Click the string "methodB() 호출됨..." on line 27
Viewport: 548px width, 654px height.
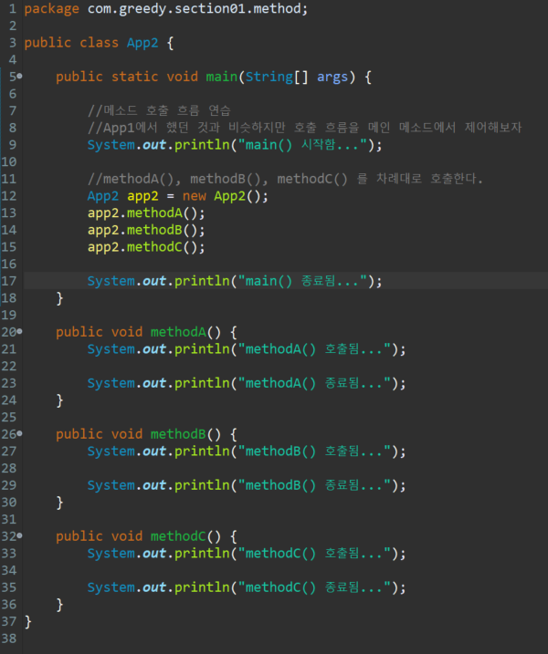pyautogui.click(x=314, y=452)
